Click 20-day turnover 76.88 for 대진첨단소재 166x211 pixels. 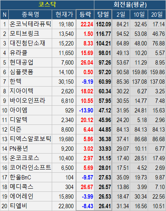coord(158,43)
